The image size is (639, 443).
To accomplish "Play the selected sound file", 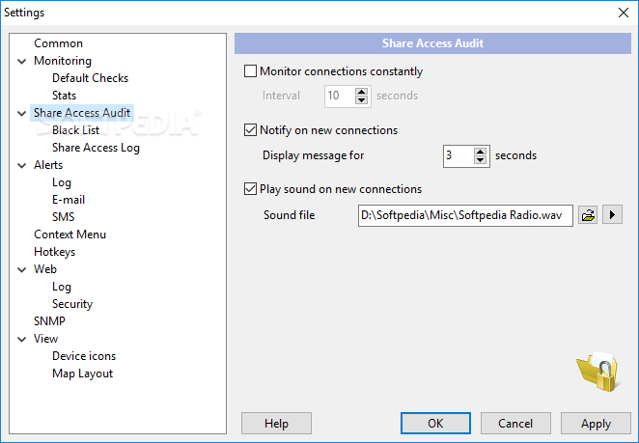I will (x=612, y=215).
